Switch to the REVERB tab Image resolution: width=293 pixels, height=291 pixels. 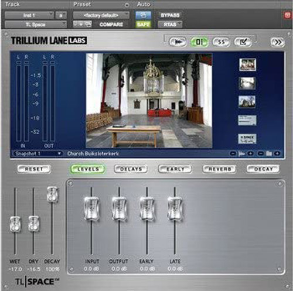[220, 169]
